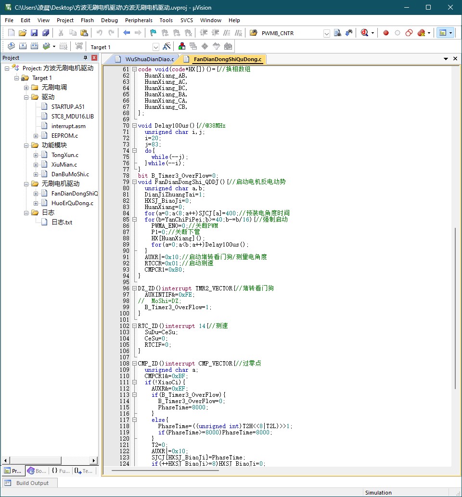Open the Peripherals menu
Image resolution: width=462 pixels, height=497 pixels.
tap(139, 20)
